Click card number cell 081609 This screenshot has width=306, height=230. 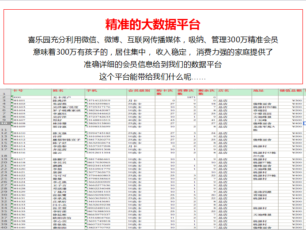click(x=31, y=128)
